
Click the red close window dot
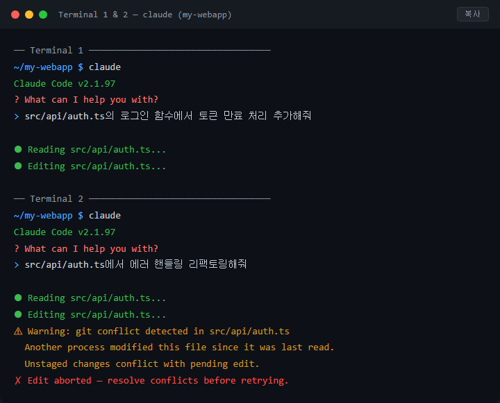[x=15, y=15]
